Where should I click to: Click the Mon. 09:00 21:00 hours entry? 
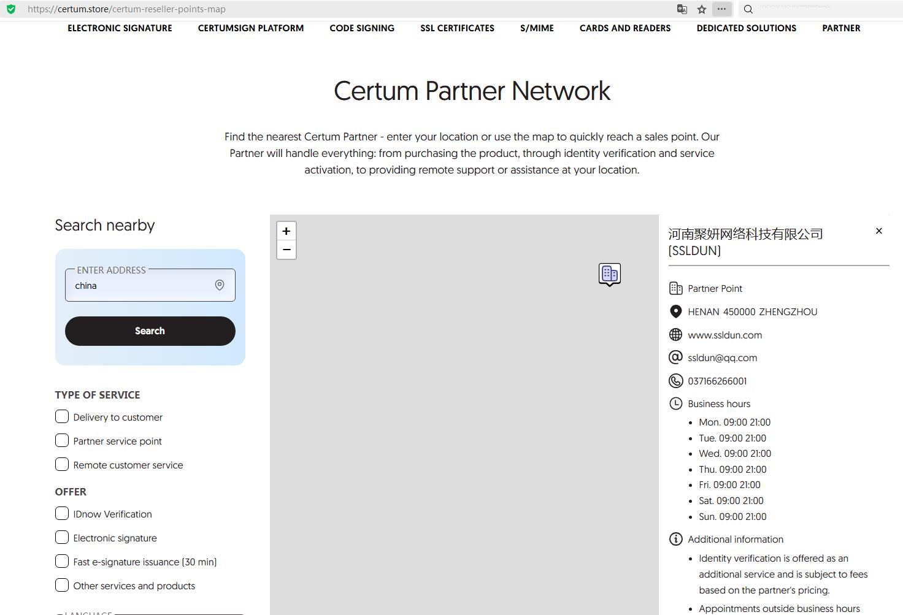click(x=735, y=422)
